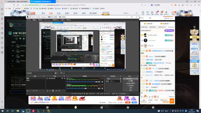Expand the 游戏 dropdown in Douyu navigation
Screen dimensions: 201x113
(76, 13)
